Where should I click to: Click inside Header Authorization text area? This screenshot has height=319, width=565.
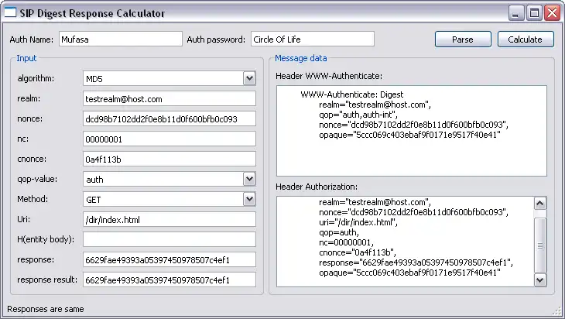(404, 241)
